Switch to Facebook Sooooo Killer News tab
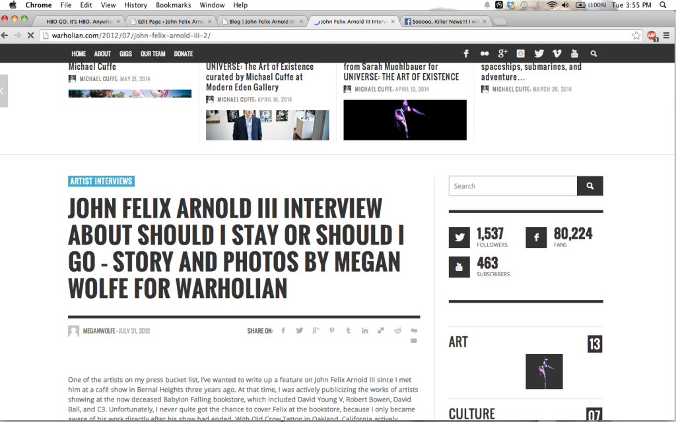Image resolution: width=676 pixels, height=422 pixels. pos(446,21)
